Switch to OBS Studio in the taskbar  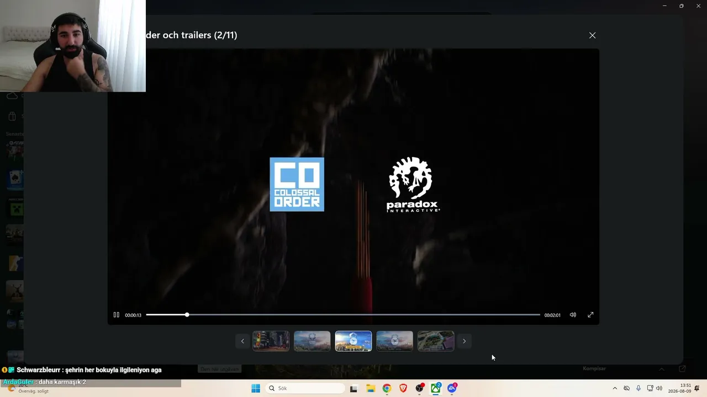420,388
